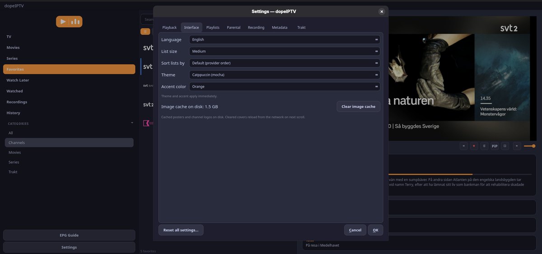This screenshot has height=254, width=542.
Task: Open the List size dropdown
Action: coord(285,51)
